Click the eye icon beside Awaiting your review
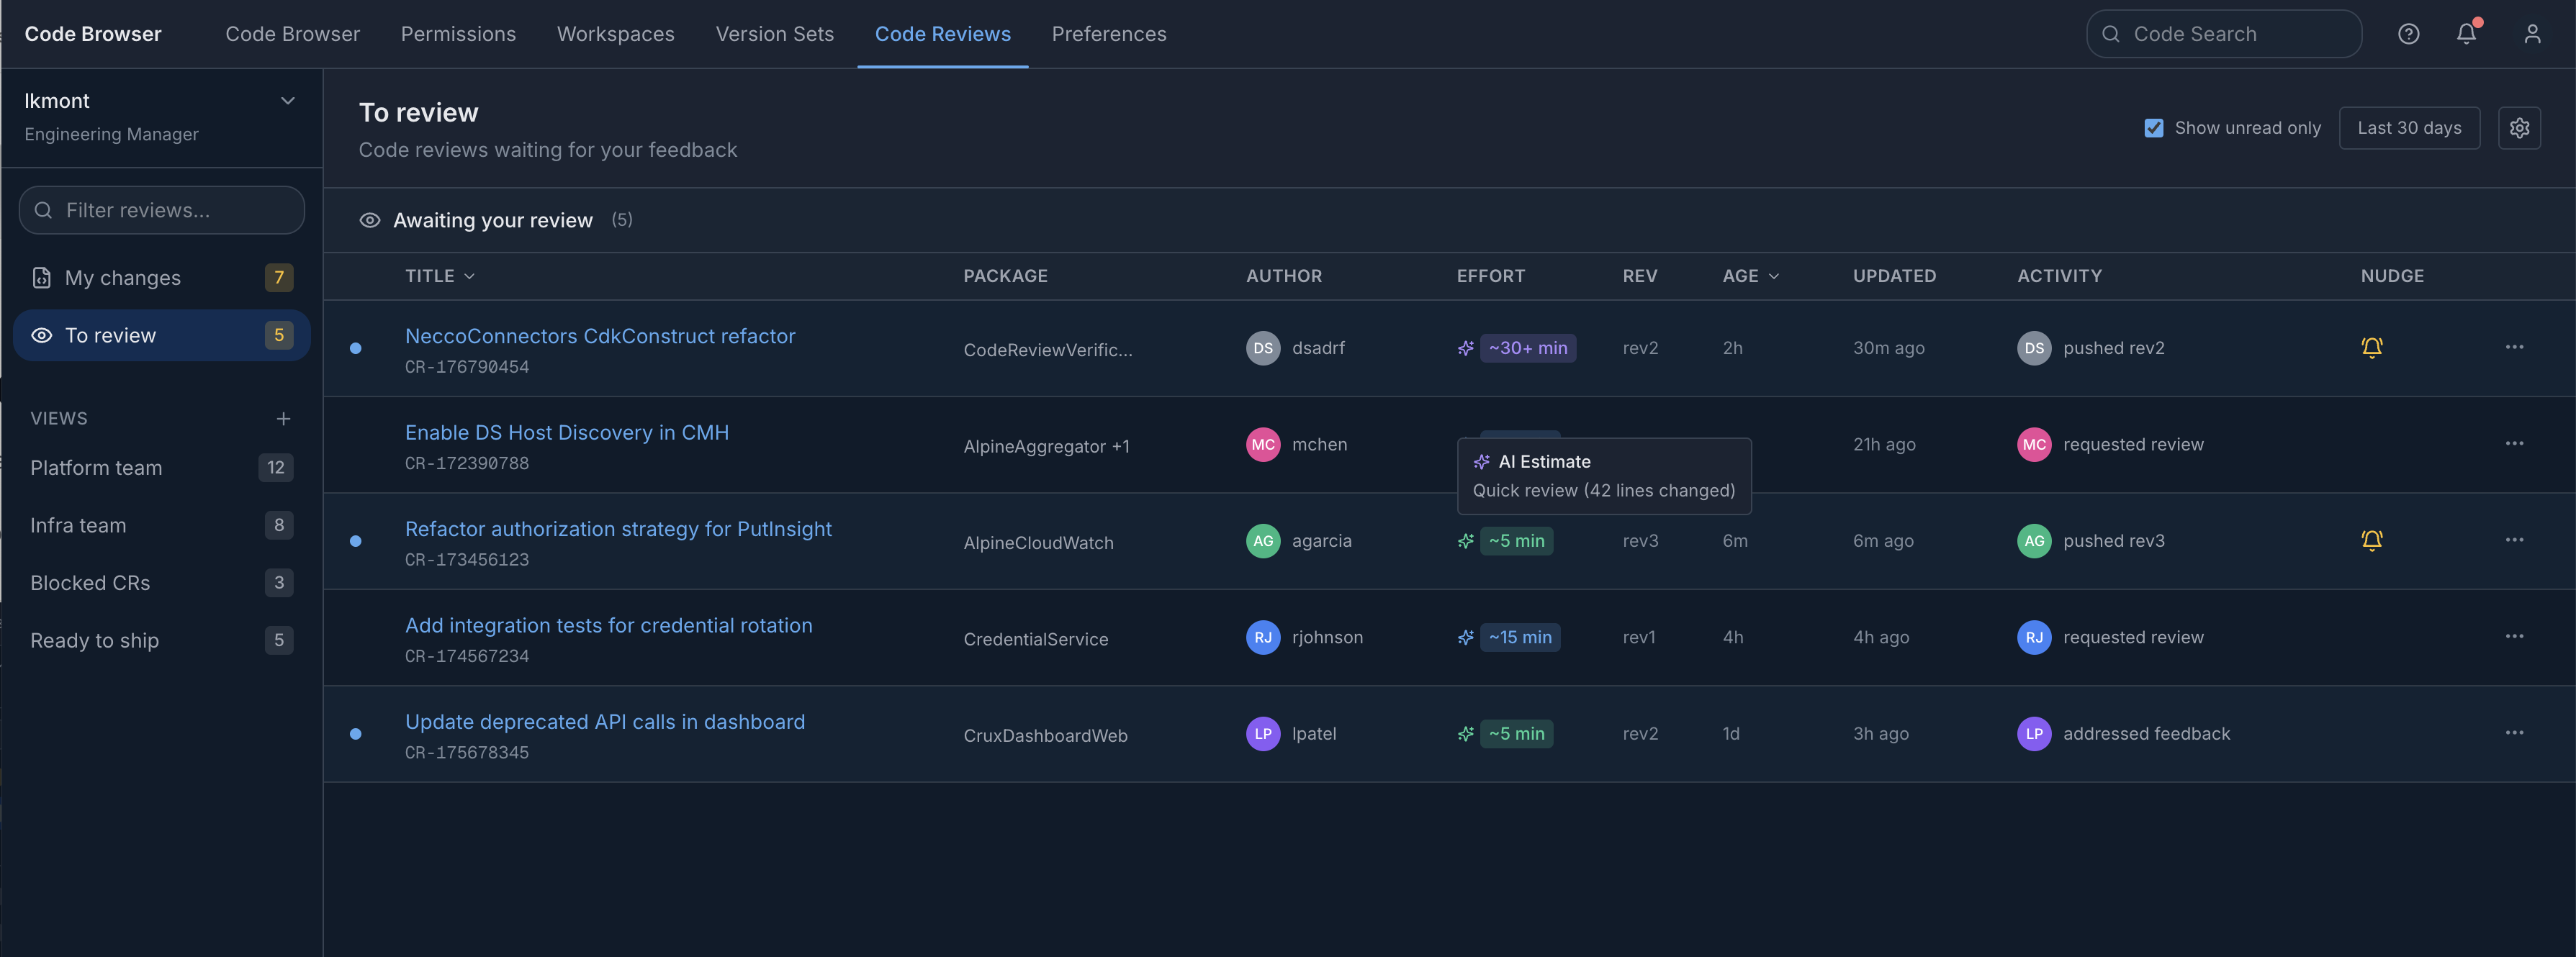 click(x=369, y=219)
